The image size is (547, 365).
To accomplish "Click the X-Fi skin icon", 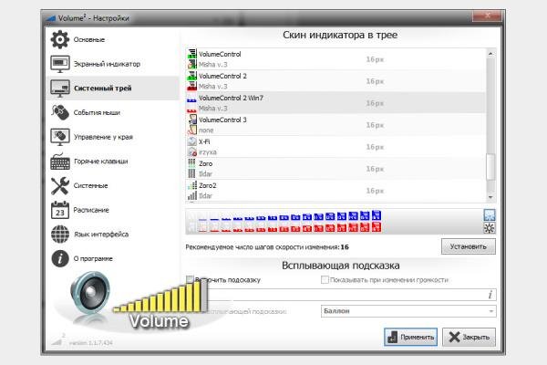I will coord(191,147).
